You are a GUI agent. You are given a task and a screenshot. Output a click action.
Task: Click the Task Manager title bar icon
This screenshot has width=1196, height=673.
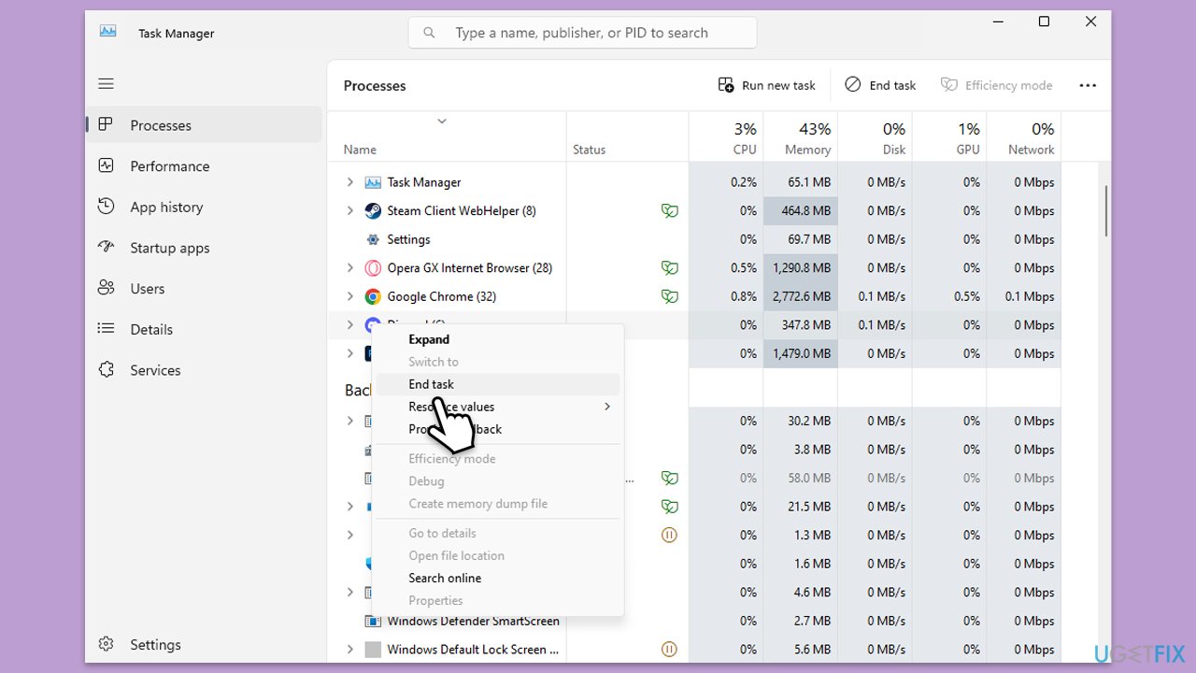(108, 32)
